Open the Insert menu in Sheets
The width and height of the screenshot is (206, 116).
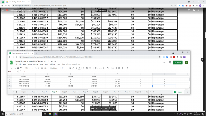tap(30, 64)
